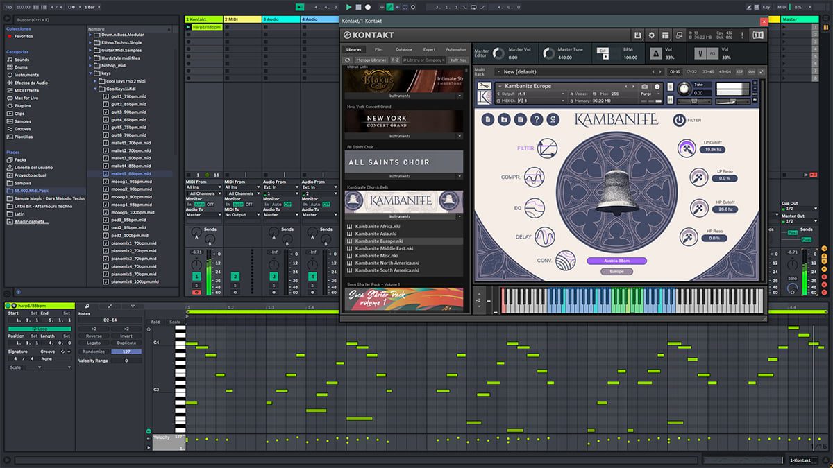Toggle the Fold button in piano roll

coord(155,322)
